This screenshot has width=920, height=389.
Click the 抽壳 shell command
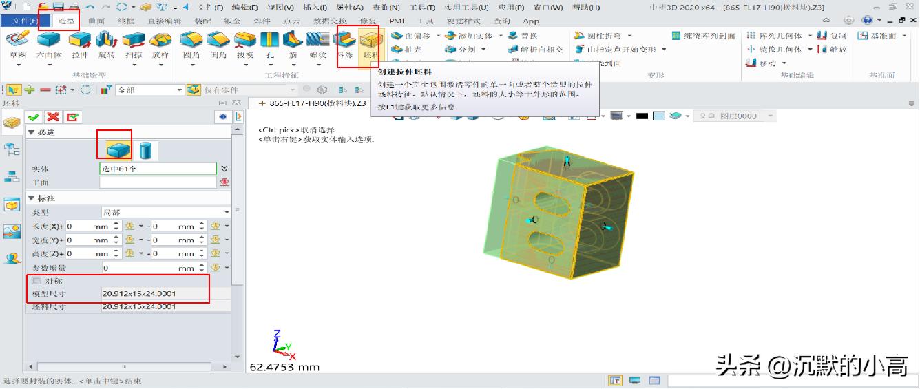pos(406,50)
